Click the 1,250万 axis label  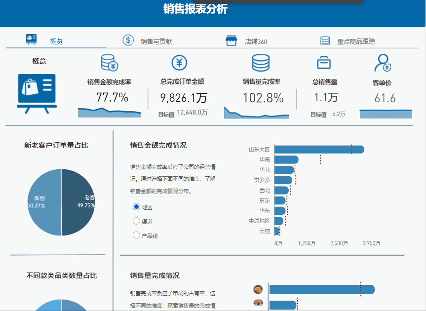point(307,243)
